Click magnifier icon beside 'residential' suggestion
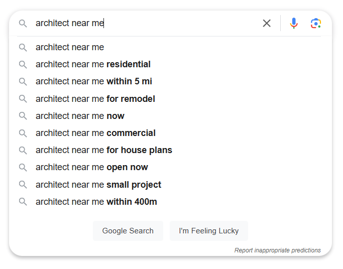 (x=23, y=64)
